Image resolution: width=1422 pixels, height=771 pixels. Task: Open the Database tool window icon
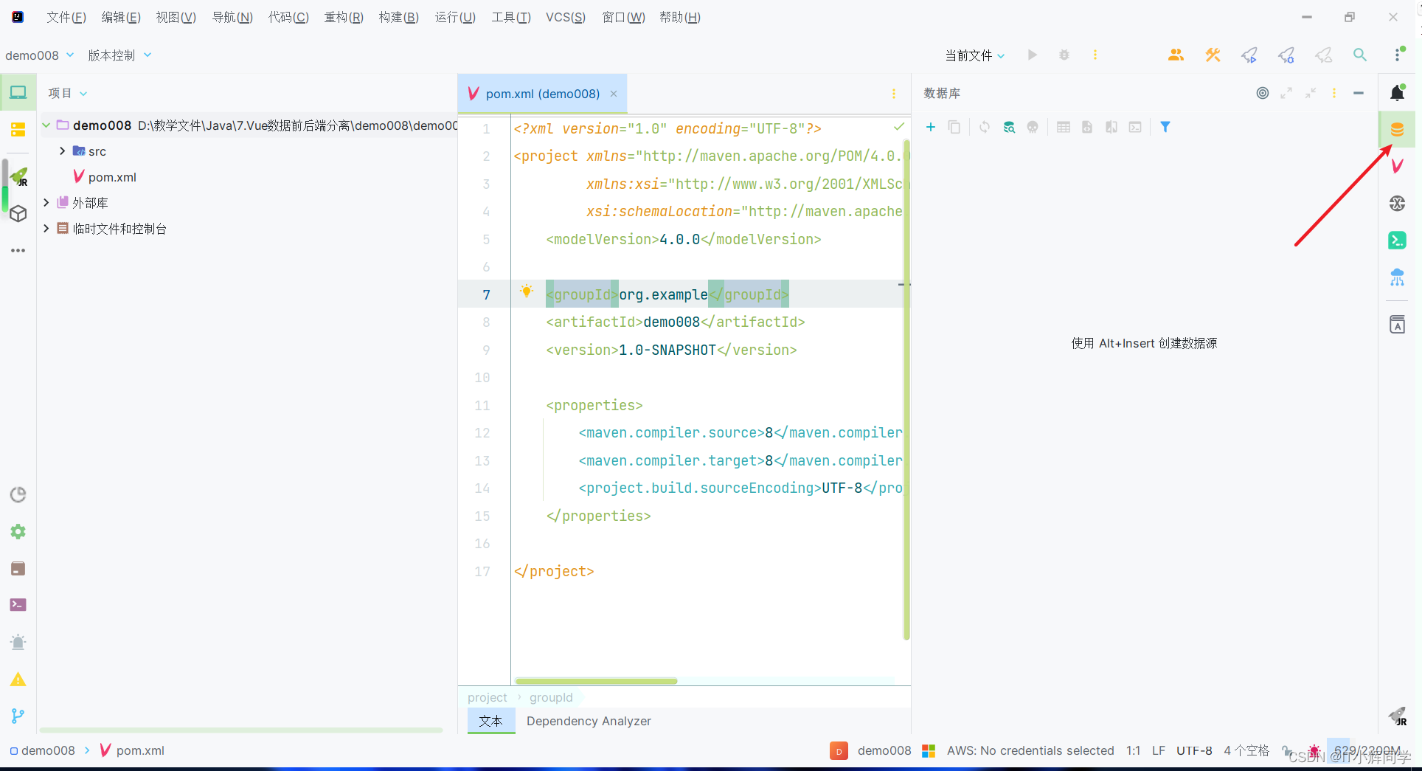1397,130
